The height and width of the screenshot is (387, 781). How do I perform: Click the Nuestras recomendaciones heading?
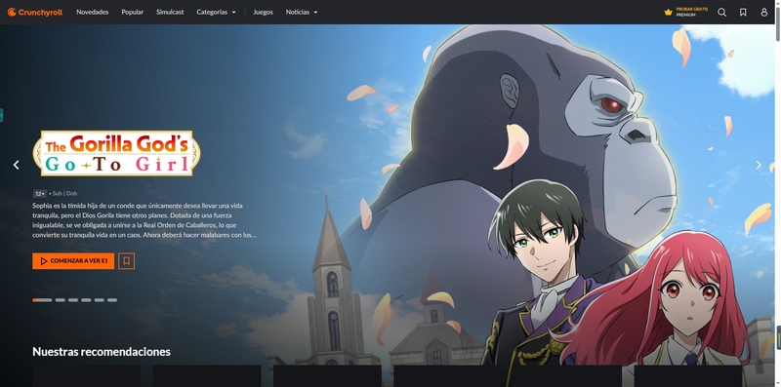[102, 352]
